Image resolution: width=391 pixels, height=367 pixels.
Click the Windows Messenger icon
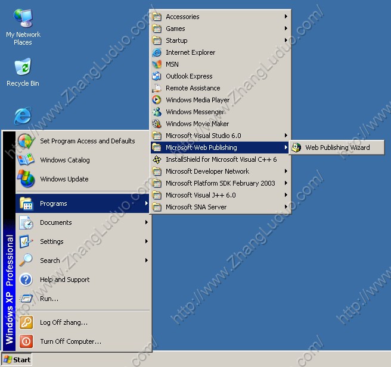click(x=157, y=112)
